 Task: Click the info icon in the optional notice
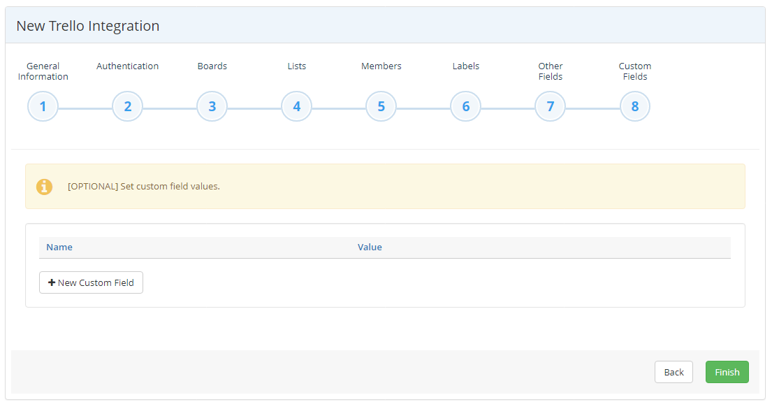[44, 187]
